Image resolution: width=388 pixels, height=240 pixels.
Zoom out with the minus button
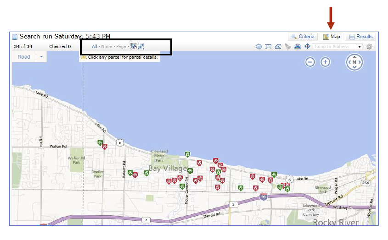[x=310, y=62]
